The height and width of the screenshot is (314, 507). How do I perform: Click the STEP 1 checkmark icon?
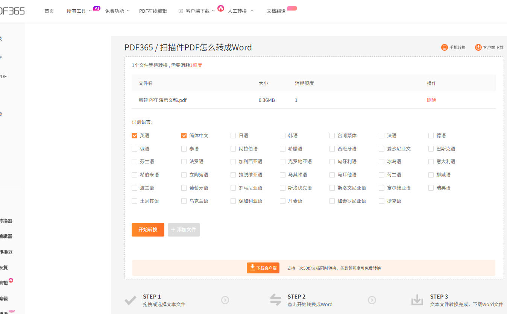131,300
